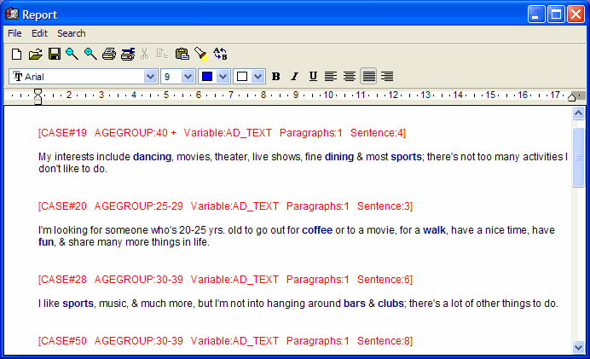
Task: Toggle bold formatting
Action: [275, 77]
